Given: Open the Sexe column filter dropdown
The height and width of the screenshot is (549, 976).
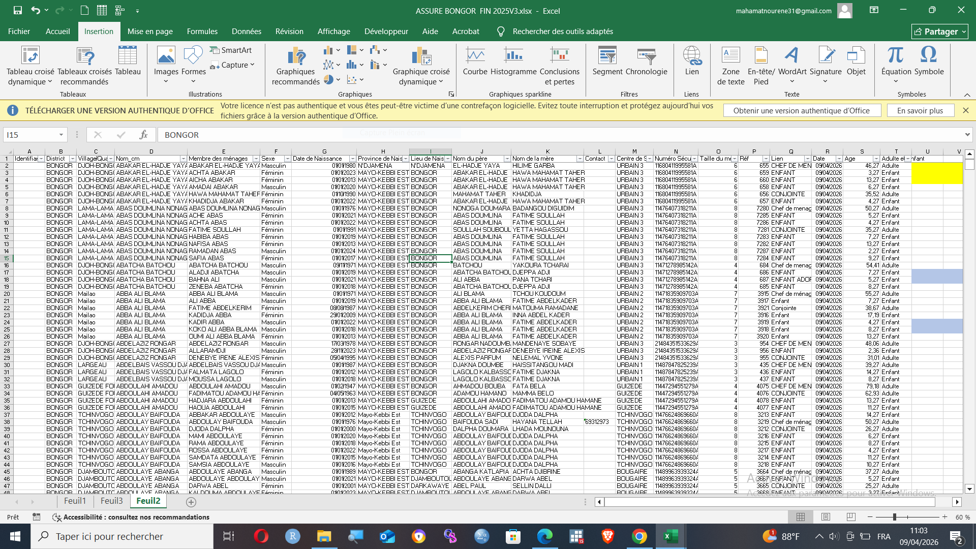Looking at the screenshot, I should click(x=287, y=159).
